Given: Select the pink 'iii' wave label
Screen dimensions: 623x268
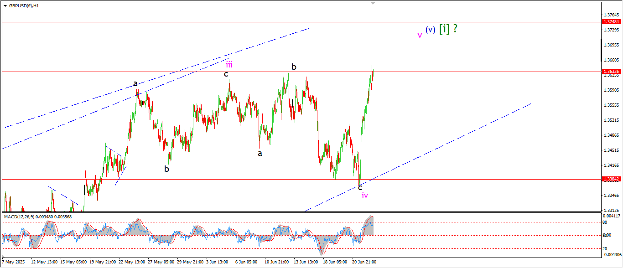Looking at the screenshot, I should coord(229,64).
